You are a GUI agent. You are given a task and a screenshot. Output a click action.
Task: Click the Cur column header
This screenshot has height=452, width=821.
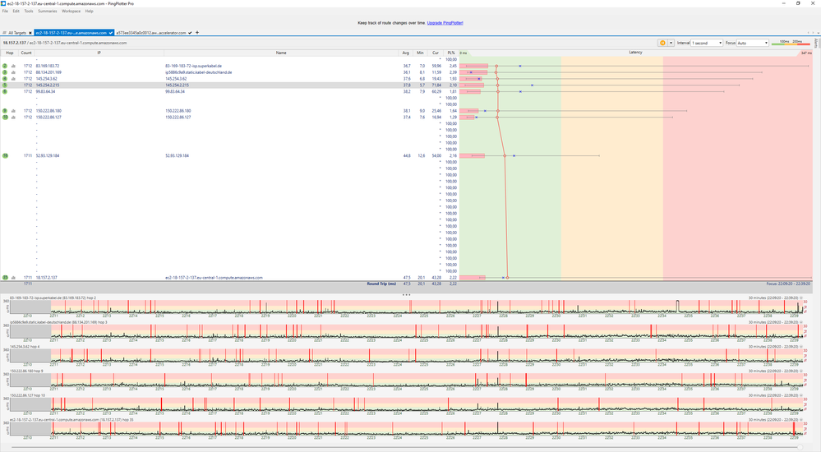(436, 53)
